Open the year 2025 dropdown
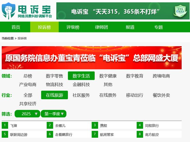Screen dimensions: 190x142 click(x=27, y=114)
